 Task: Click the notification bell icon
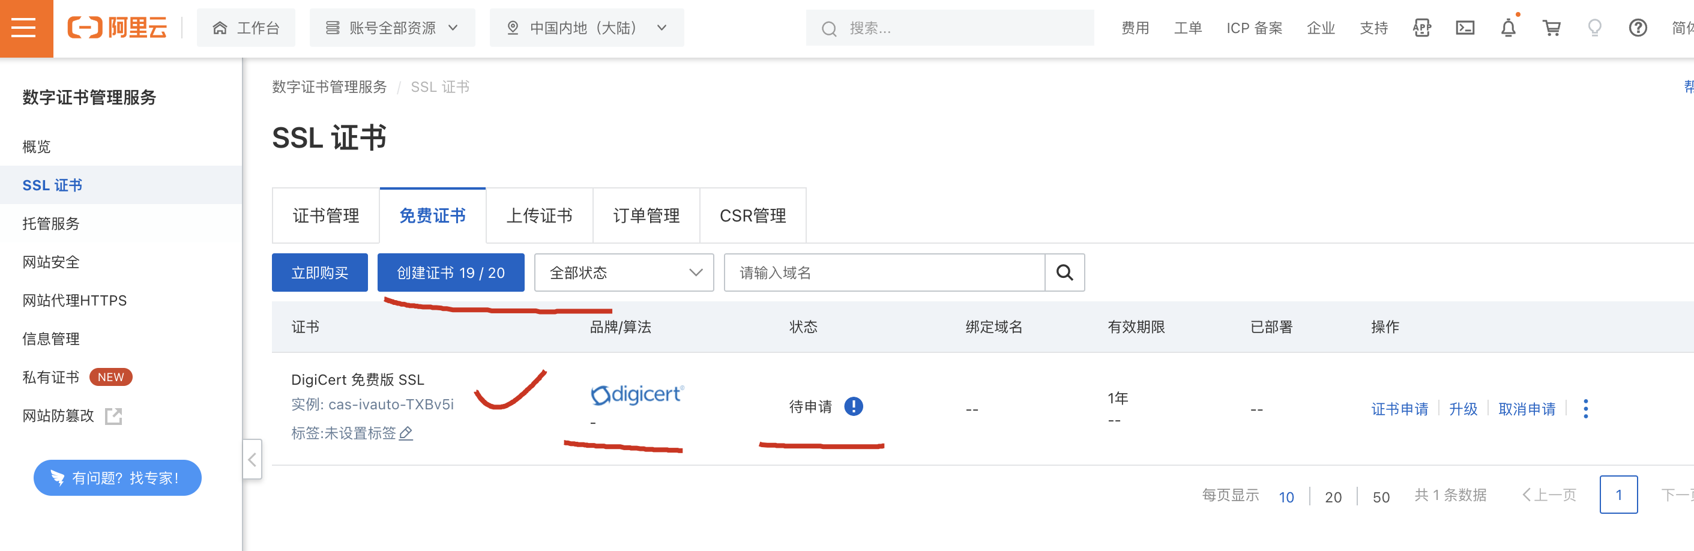pos(1508,28)
